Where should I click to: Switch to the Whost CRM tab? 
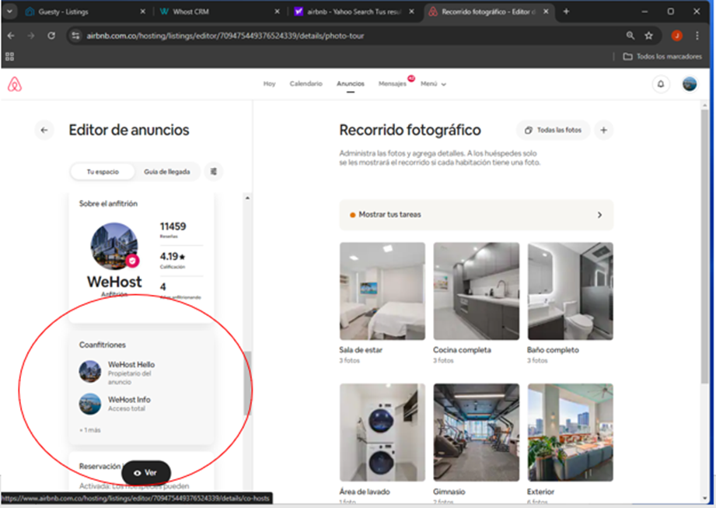point(220,12)
